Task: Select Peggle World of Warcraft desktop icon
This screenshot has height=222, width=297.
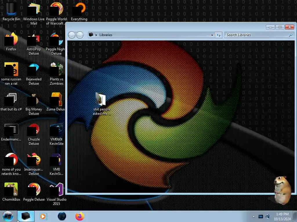Action: (x=56, y=14)
